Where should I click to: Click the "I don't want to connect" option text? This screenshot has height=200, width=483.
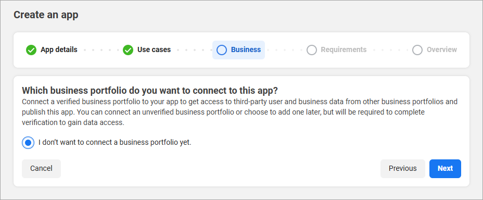click(x=115, y=143)
